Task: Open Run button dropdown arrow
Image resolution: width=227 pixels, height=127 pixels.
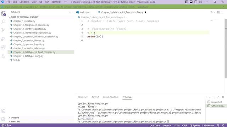Action: [214, 12]
